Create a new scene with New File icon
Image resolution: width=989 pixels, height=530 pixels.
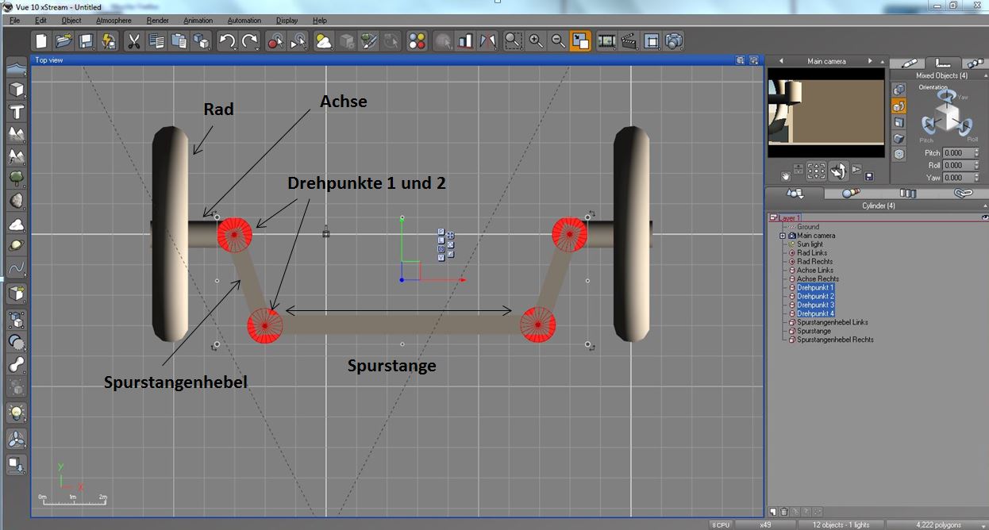coord(41,41)
